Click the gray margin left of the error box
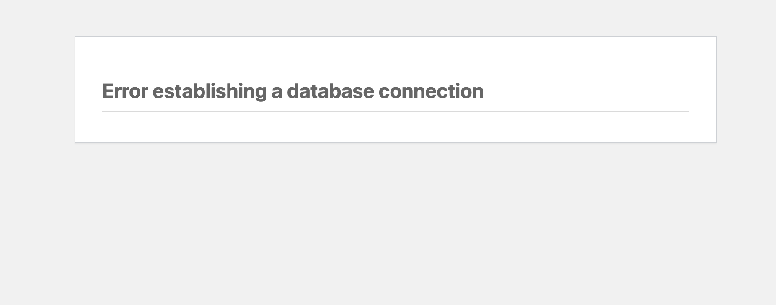Image resolution: width=776 pixels, height=305 pixels. pyautogui.click(x=37, y=90)
